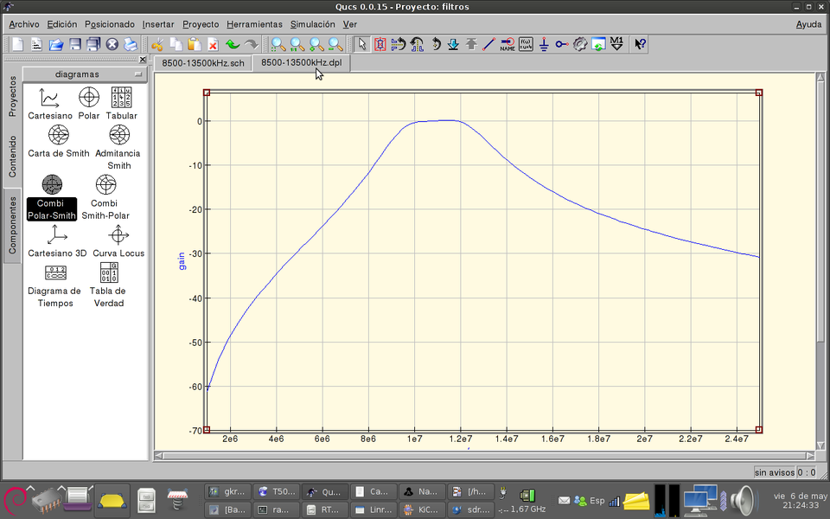Viewport: 830px width, 519px height.
Task: Choose the Carta de Smith diagram
Action: pos(58,140)
